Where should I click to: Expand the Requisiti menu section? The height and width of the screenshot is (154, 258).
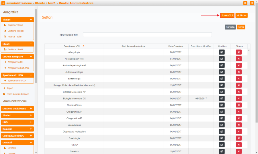pos(31,129)
